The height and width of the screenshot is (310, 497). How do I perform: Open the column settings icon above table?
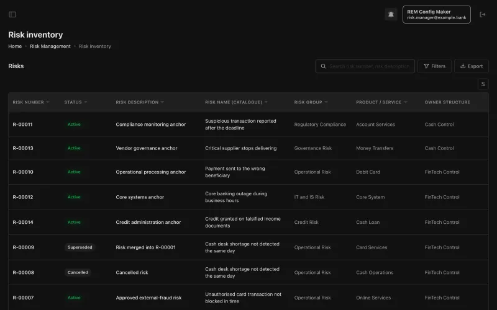483,84
